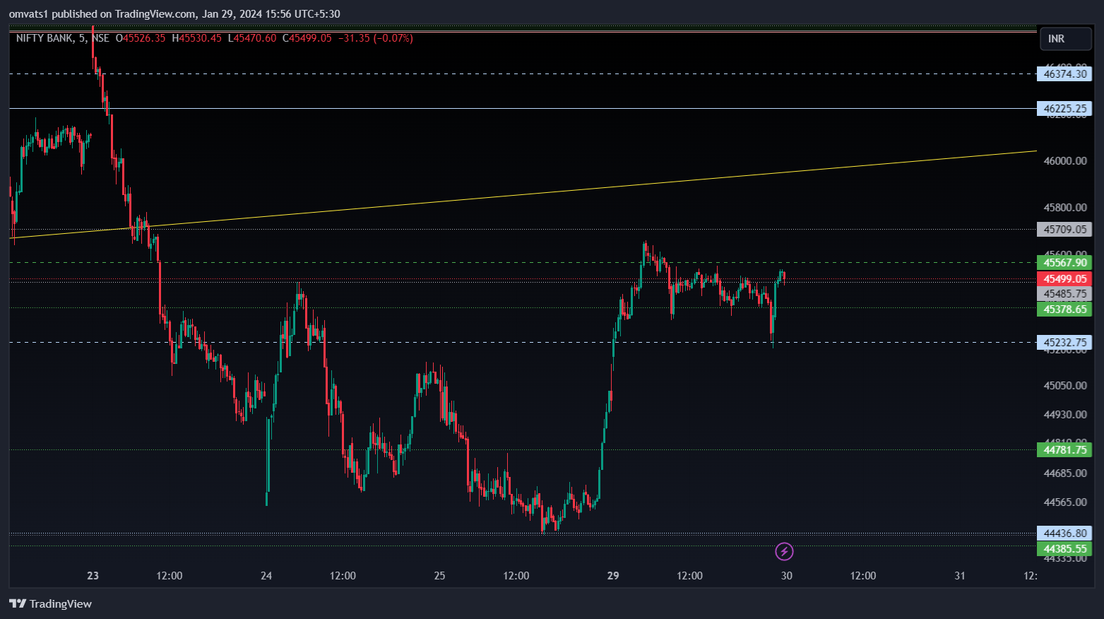The width and height of the screenshot is (1104, 619).
Task: Click the 46225.25 price label
Action: [x=1064, y=109]
